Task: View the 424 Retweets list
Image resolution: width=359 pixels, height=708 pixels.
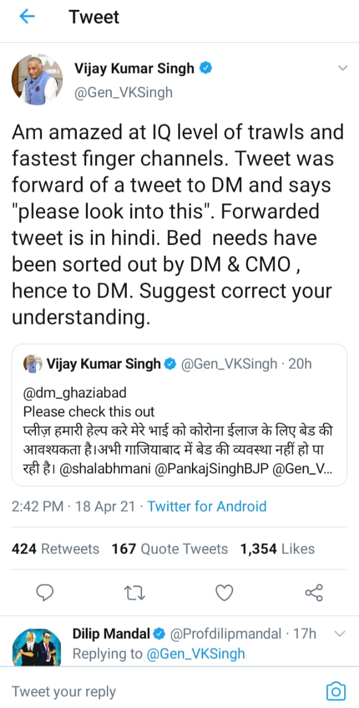Action: 55,549
